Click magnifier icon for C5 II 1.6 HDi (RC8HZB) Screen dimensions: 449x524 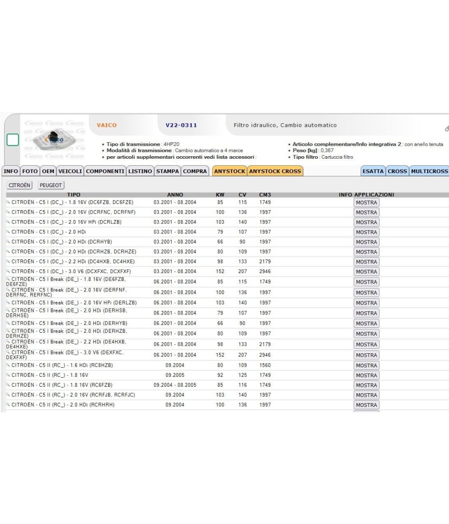click(8, 365)
